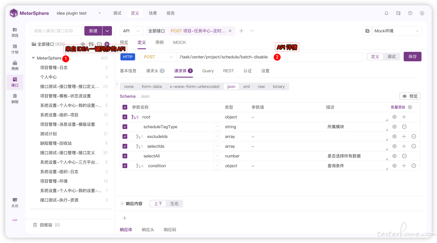This screenshot has height=243, width=437.
Task: Close the POST 项目-任务中心 tab
Action: (x=230, y=31)
